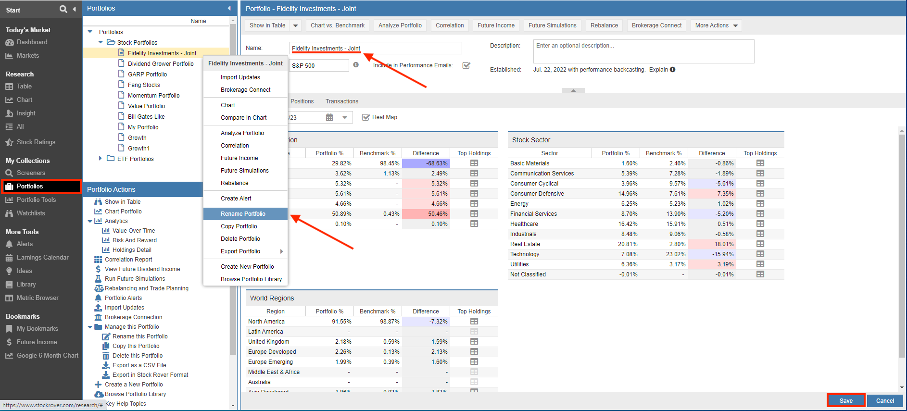The height and width of the screenshot is (411, 907).
Task: Click Delete this Portfolio action
Action: click(x=138, y=356)
